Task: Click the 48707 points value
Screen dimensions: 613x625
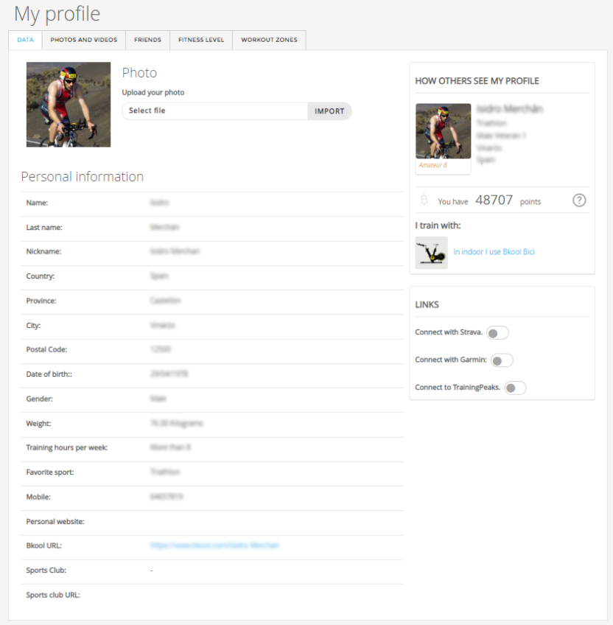Action: coord(494,200)
